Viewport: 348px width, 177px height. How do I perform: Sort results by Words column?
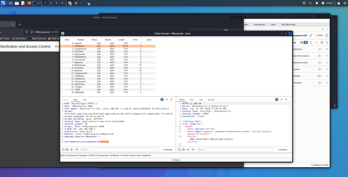click(108, 40)
